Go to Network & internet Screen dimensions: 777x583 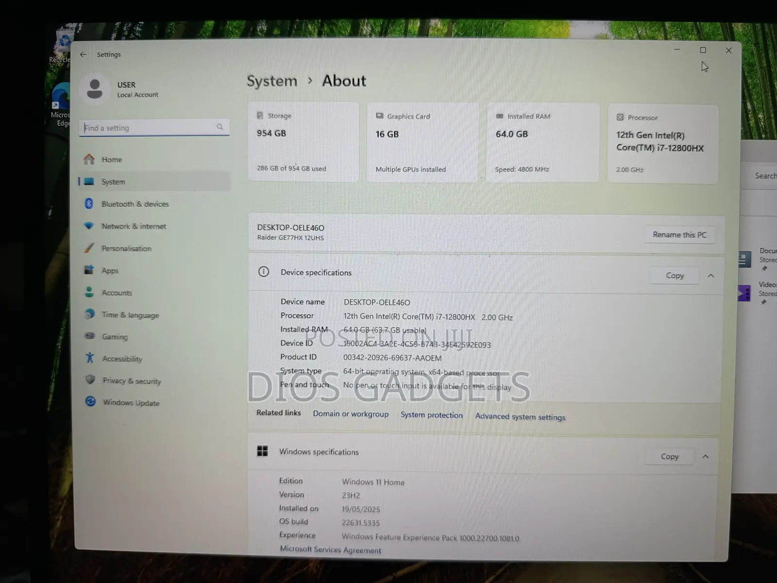pos(154,226)
